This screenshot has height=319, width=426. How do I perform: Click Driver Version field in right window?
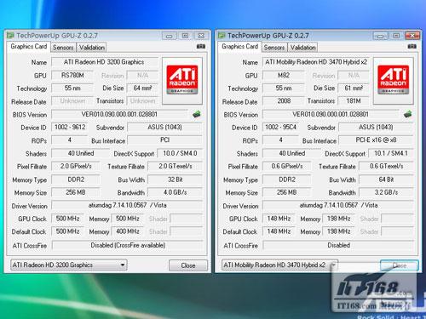point(338,205)
